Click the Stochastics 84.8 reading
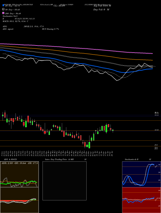This screenshot has width=161, height=213. [10, 16]
